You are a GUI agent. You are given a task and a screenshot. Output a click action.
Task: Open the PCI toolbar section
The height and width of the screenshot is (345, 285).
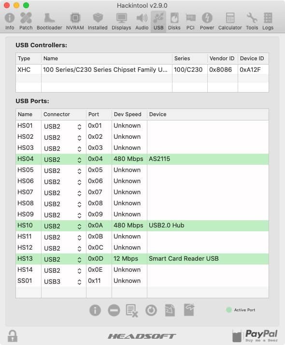coord(190,21)
